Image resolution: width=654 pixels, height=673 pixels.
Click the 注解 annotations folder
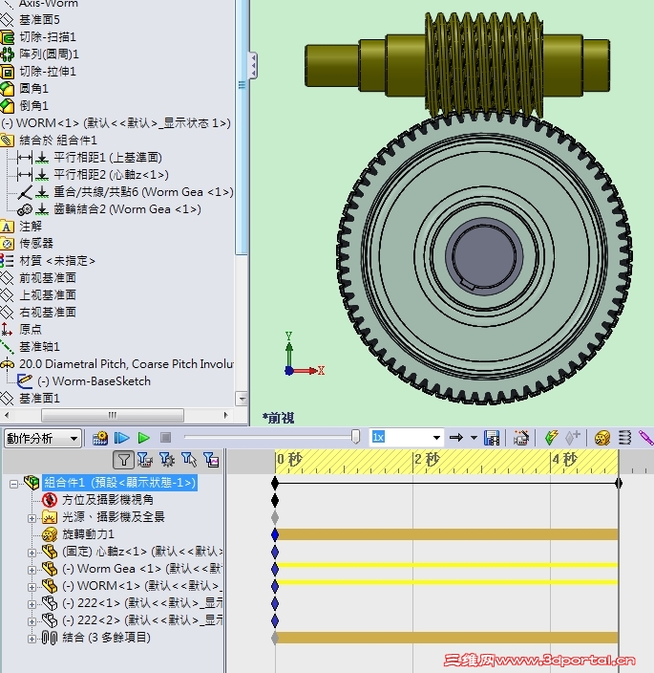pyautogui.click(x=31, y=227)
